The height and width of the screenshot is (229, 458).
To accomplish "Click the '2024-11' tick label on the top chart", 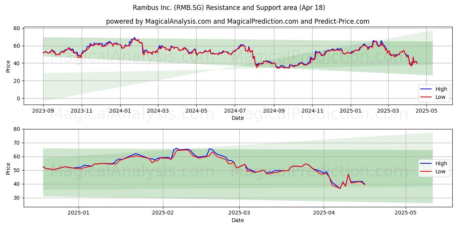I will click(312, 111).
